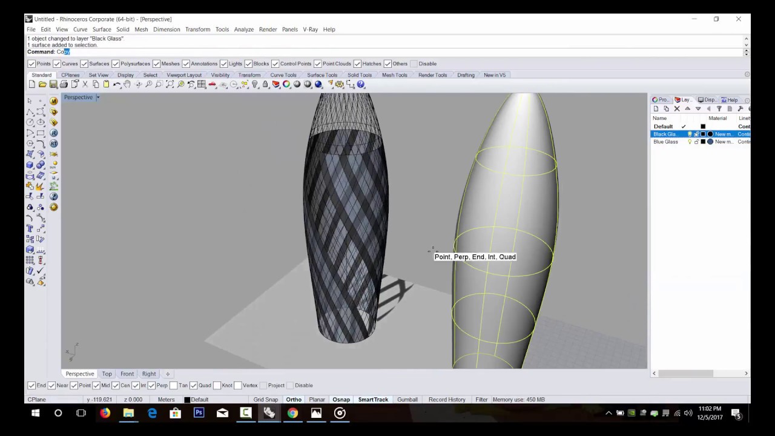Click the Blue Glass material color circle
Viewport: 775px width, 436px height.
[x=710, y=142]
